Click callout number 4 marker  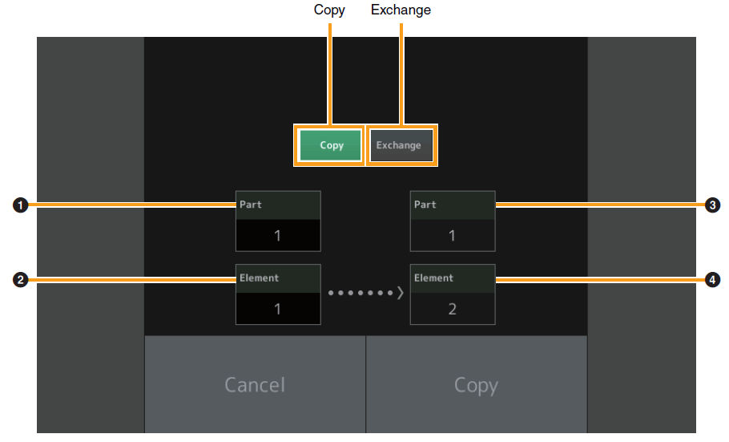point(712,280)
